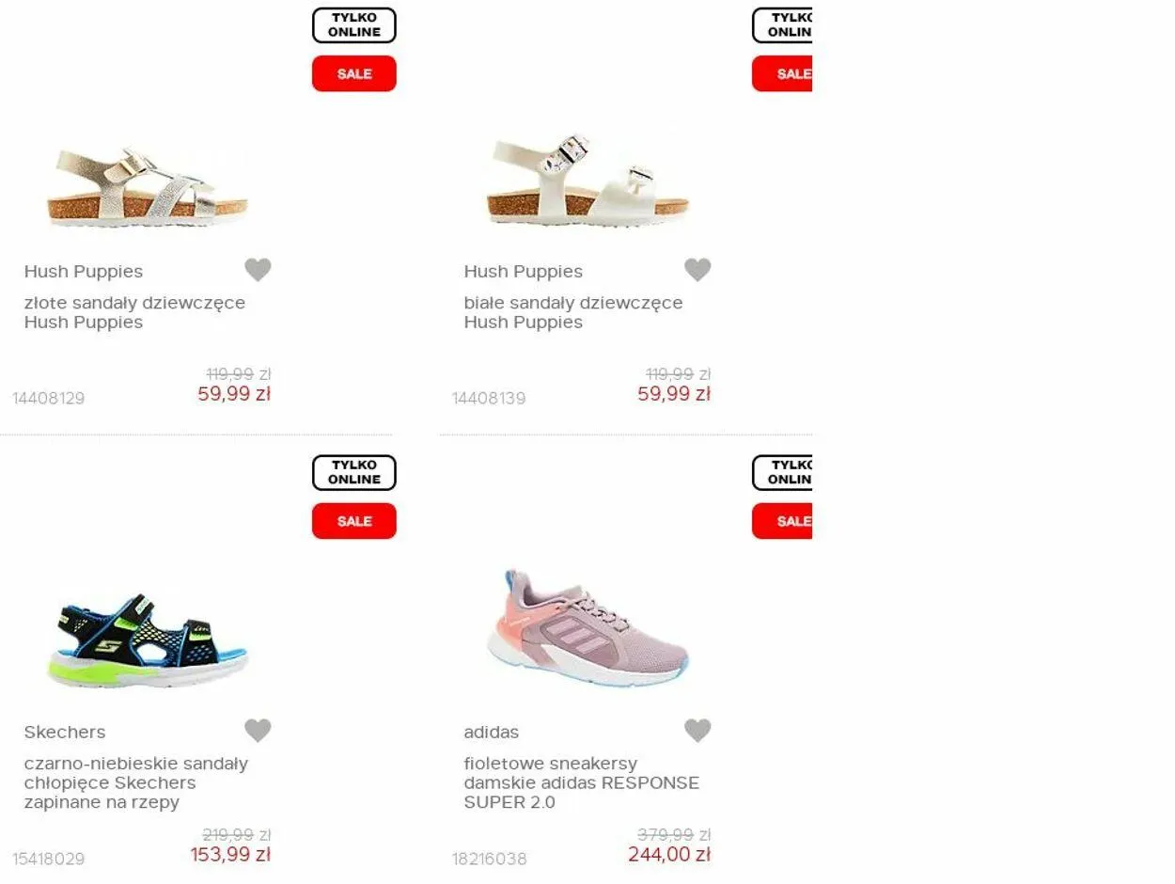Open gold Hush Puppies sandal image
Viewport: 1175px width, 884px height.
tap(148, 185)
